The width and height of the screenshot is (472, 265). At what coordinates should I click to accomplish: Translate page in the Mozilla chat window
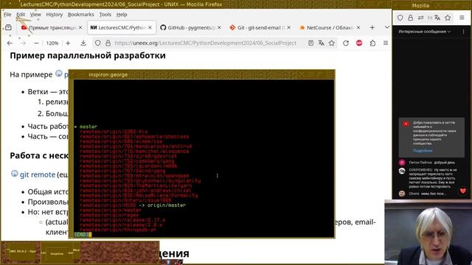(437, 18)
